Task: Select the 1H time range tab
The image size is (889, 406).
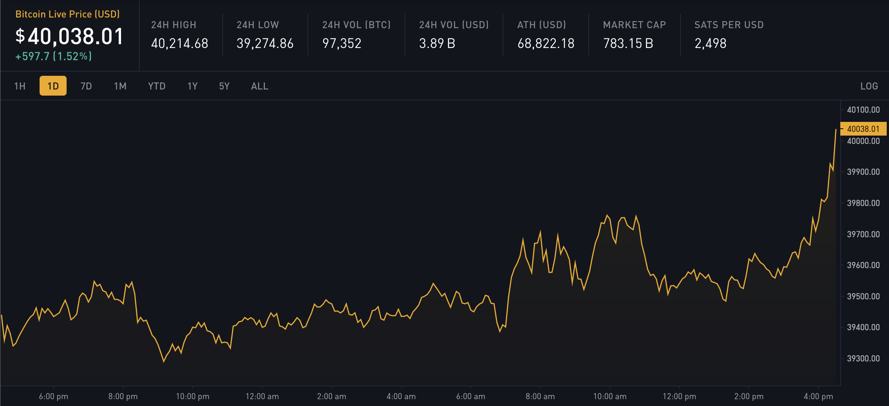Action: pos(20,86)
